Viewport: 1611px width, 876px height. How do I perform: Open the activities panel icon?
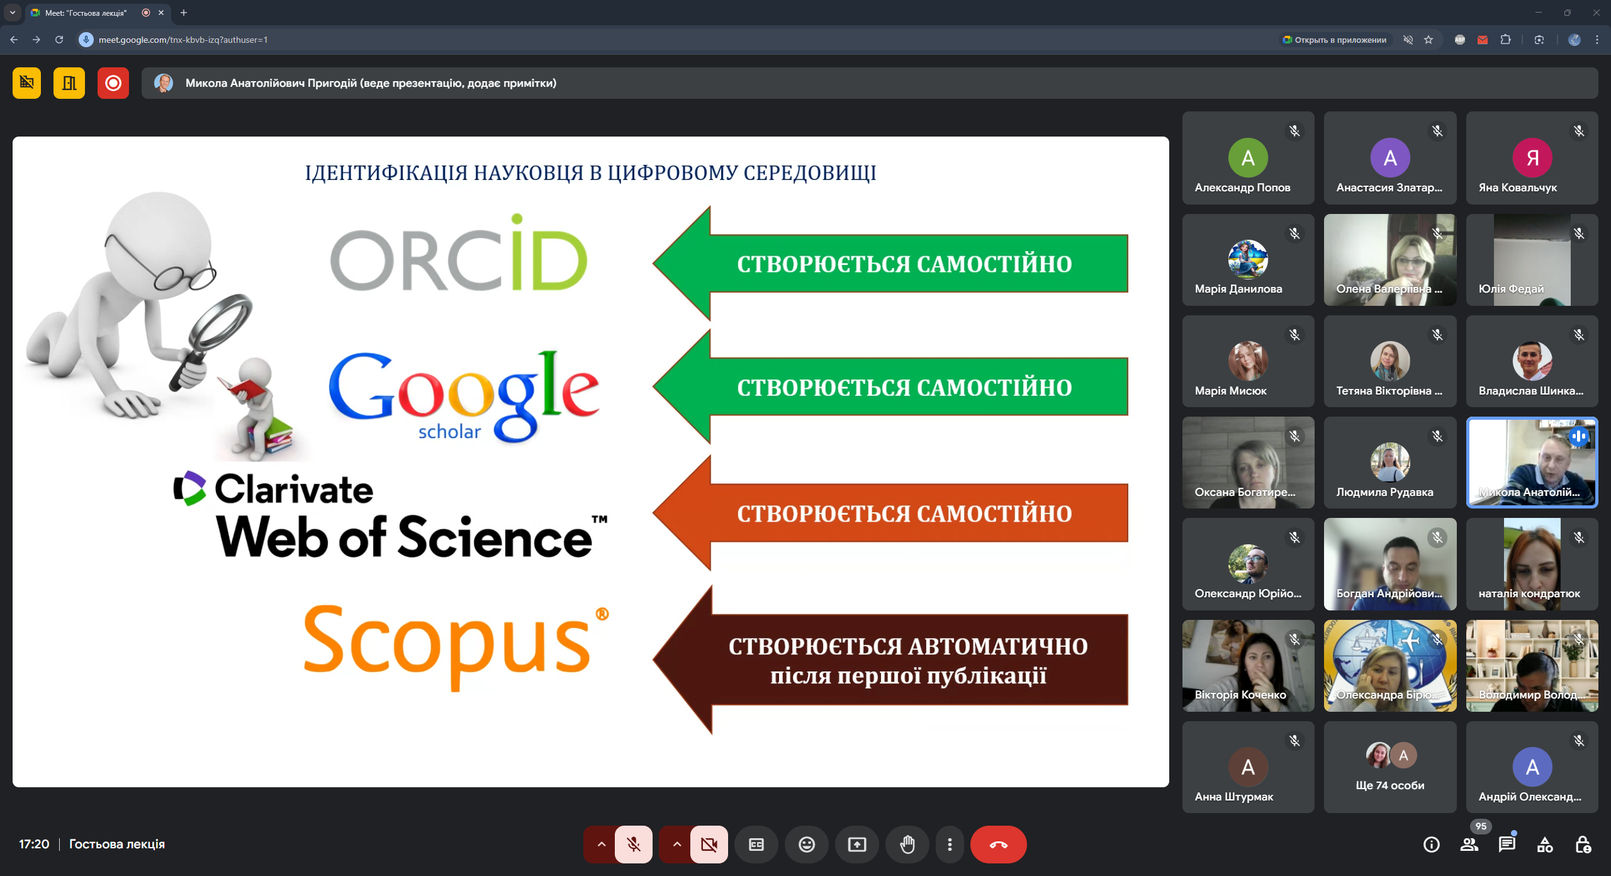click(1545, 845)
